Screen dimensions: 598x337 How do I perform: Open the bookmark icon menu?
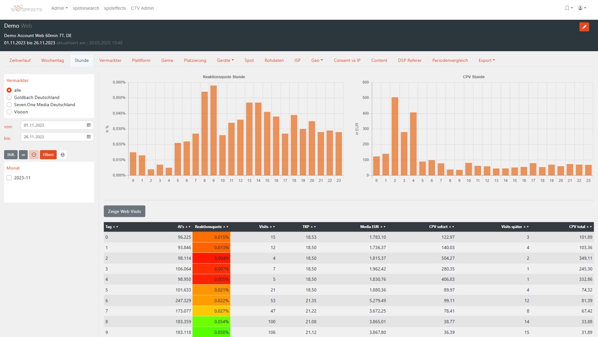568,8
